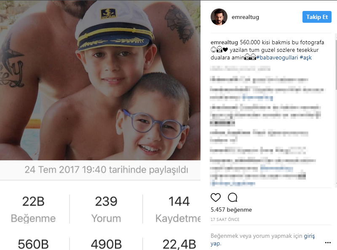Open the comment speech bubble icon
Viewport: 337px width, 250px height.
(x=233, y=197)
